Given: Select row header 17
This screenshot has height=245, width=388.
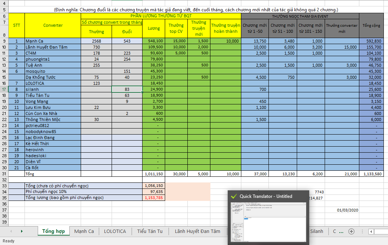Looking at the screenshot, I should point(4,89).
